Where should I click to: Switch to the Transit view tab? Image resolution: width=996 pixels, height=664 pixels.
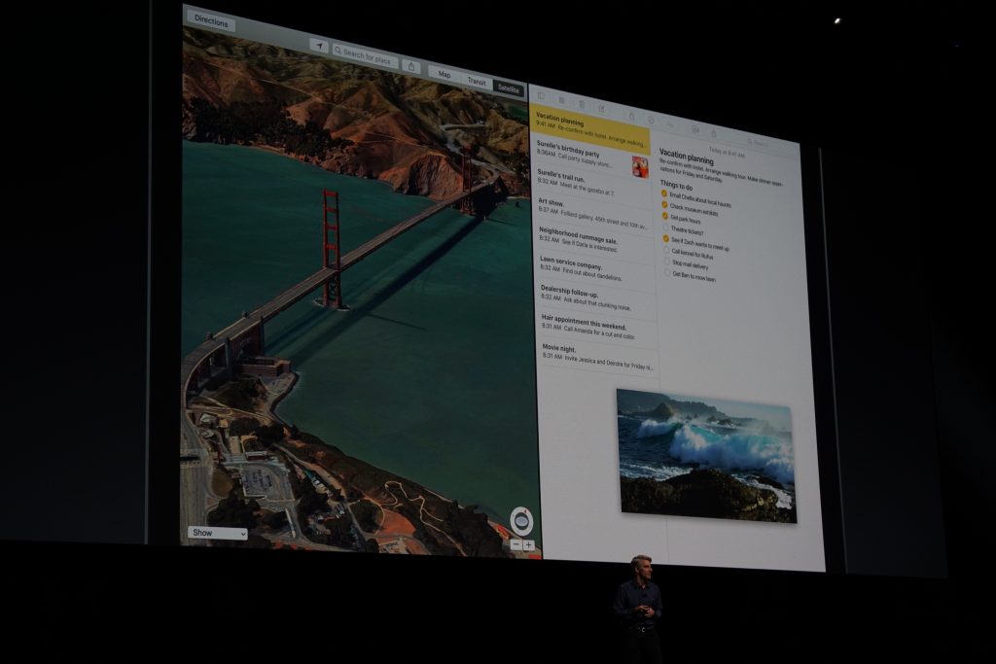pyautogui.click(x=477, y=82)
